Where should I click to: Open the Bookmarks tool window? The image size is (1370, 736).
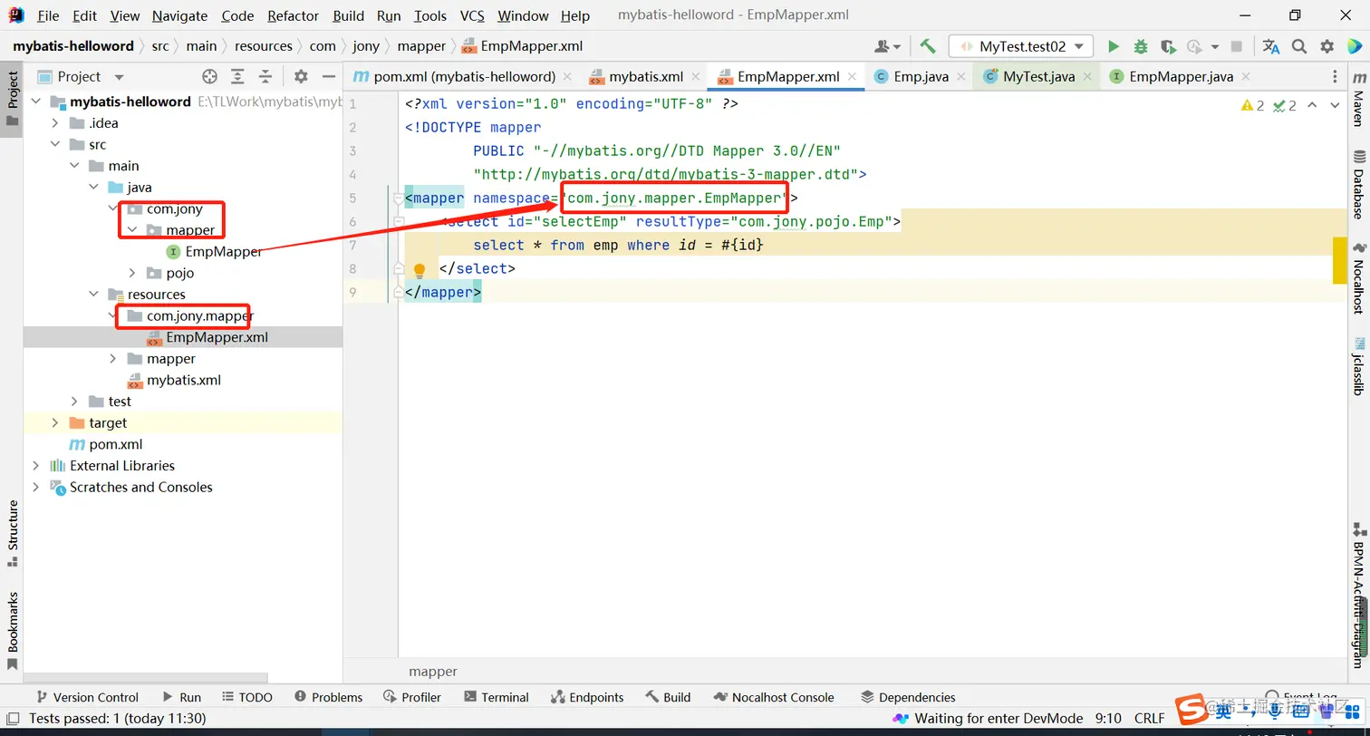tap(12, 631)
